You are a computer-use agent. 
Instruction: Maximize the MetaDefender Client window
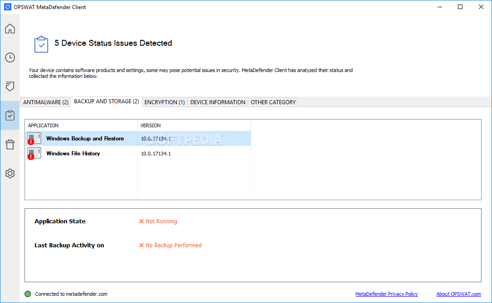pyautogui.click(x=460, y=7)
